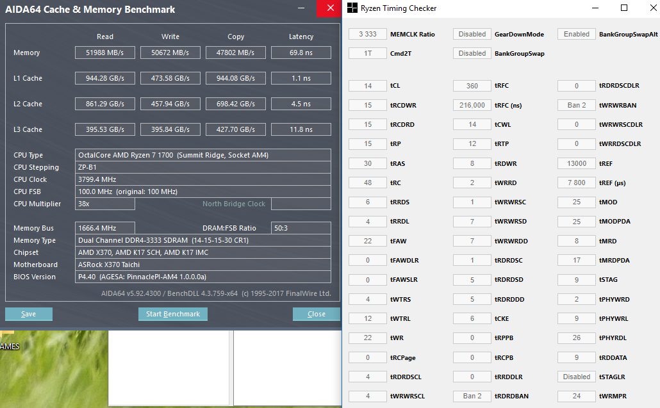Click the tCWL value 14

click(472, 124)
